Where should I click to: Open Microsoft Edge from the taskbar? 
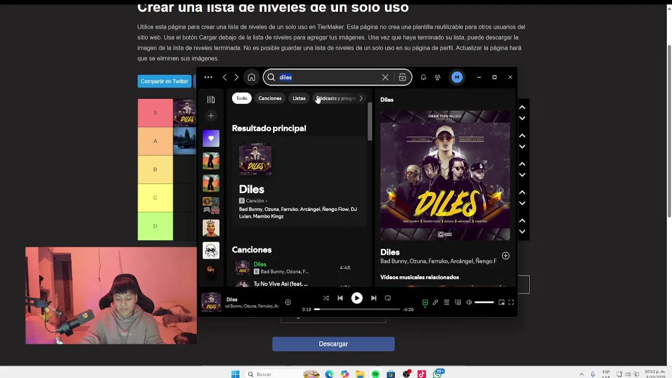(x=329, y=374)
